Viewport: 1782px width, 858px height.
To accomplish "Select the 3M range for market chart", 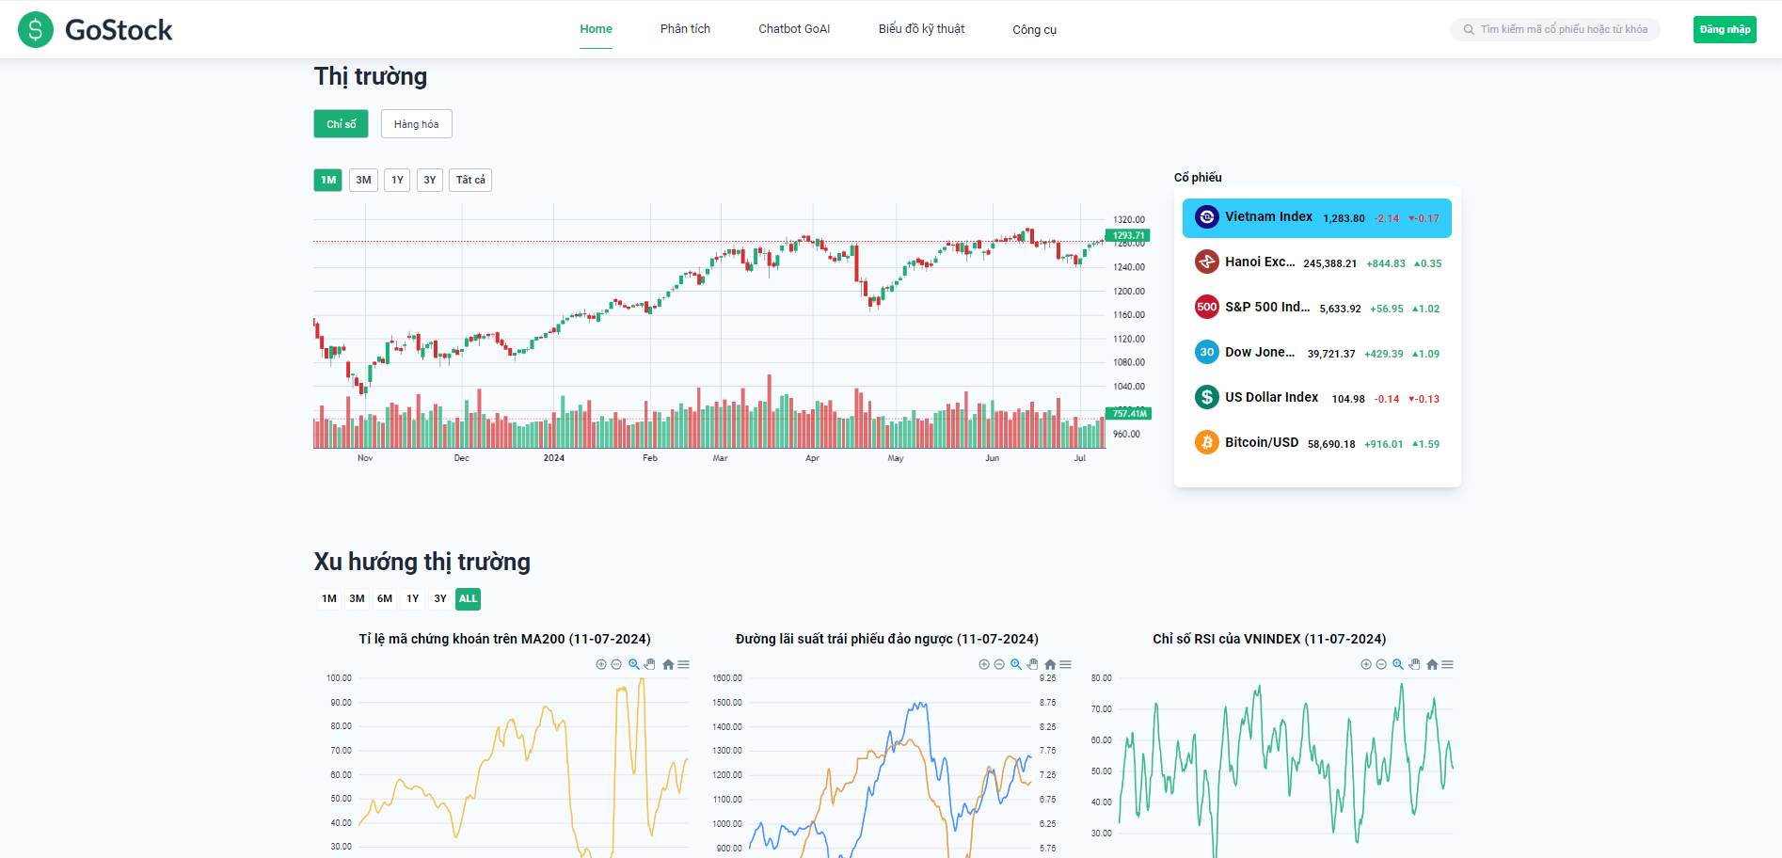I will [363, 180].
